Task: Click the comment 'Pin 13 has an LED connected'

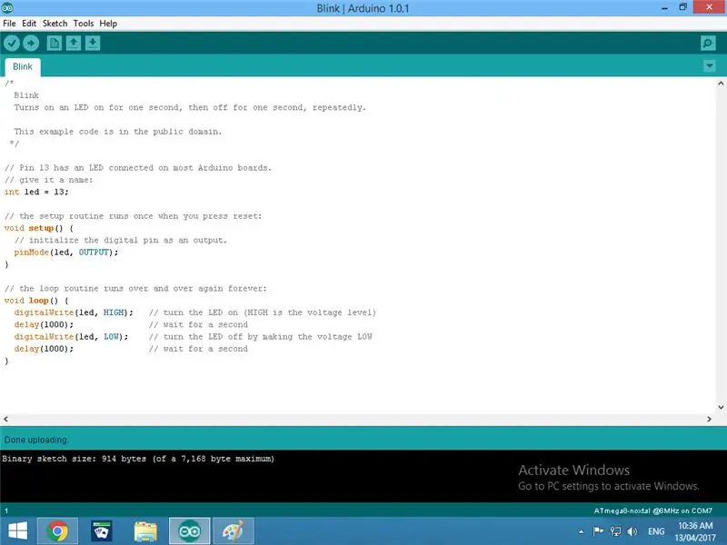Action: [138, 168]
